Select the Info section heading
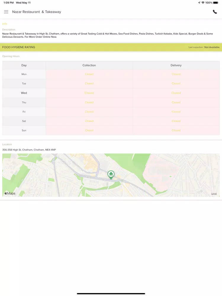Screen dimensions: 222x296 coord(5,24)
